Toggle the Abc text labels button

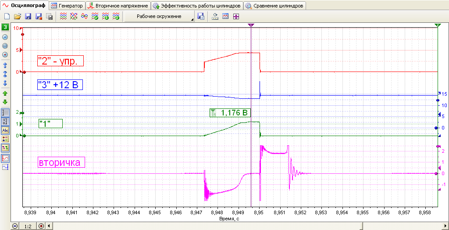coord(5,130)
